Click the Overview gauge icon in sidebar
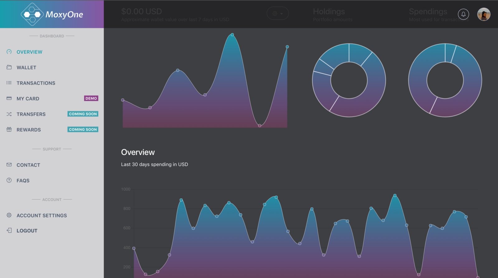Viewport: 498px width, 278px height. pyautogui.click(x=9, y=52)
